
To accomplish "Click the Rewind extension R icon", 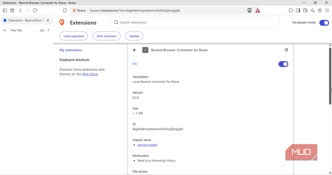I will (145, 50).
